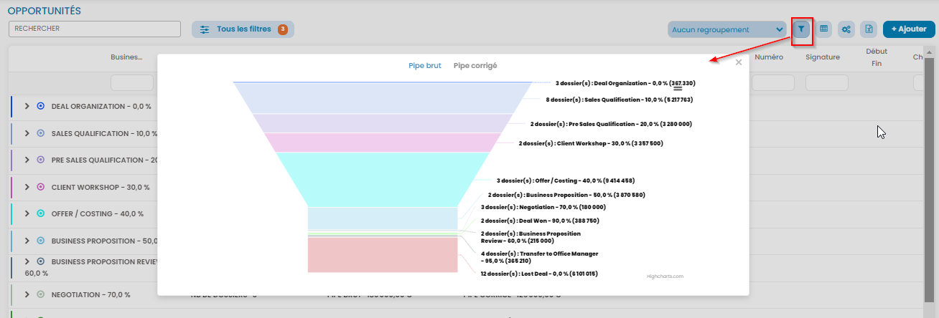Open Tous les filtres panel
This screenshot has height=318, width=939.
coord(243,29)
